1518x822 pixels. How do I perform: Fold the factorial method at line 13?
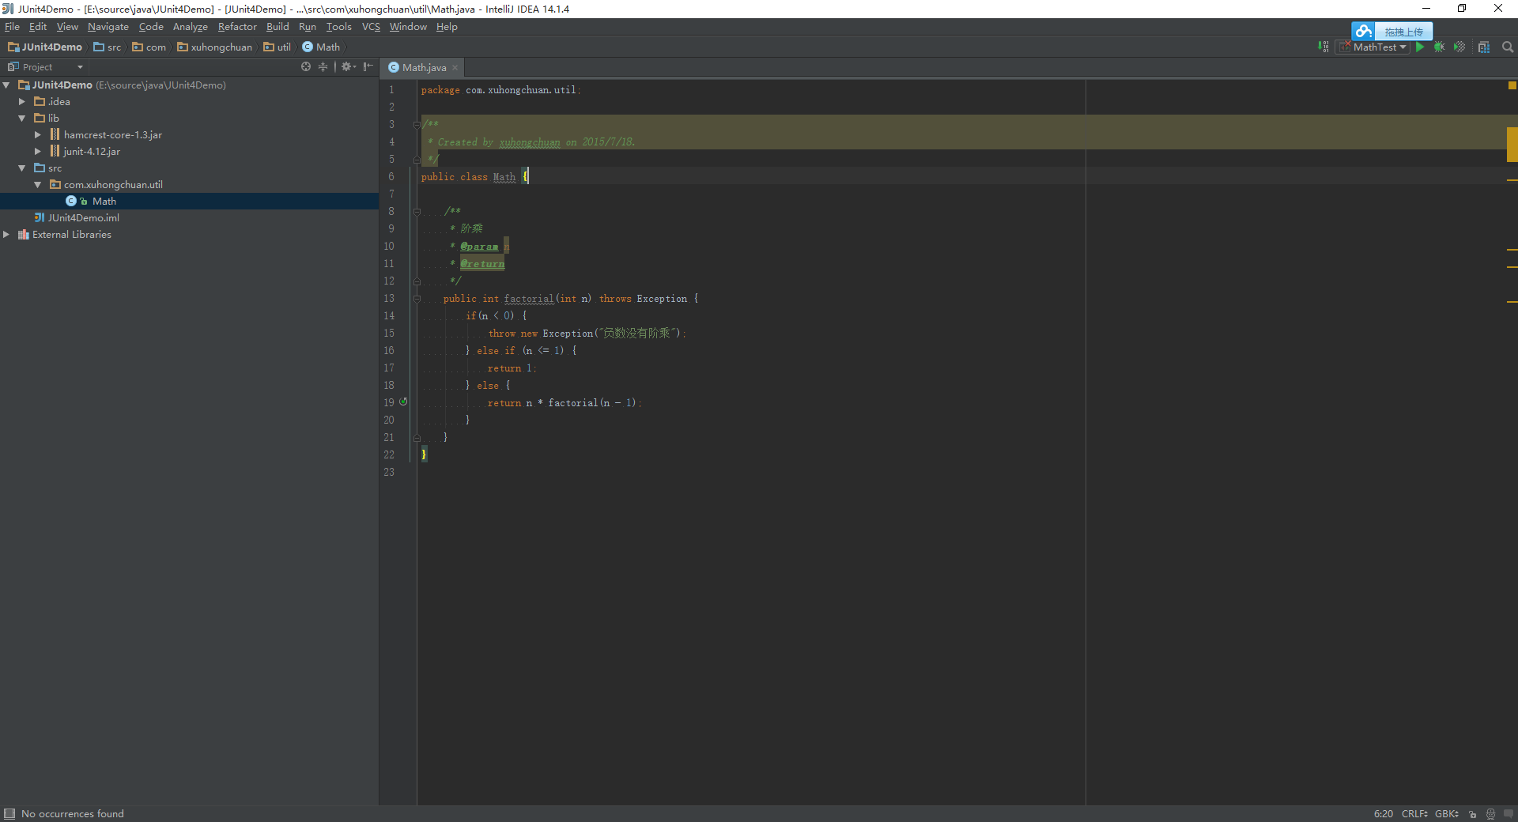pos(417,299)
